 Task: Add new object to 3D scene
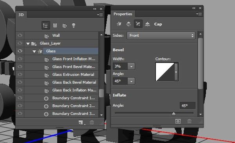[81, 123]
